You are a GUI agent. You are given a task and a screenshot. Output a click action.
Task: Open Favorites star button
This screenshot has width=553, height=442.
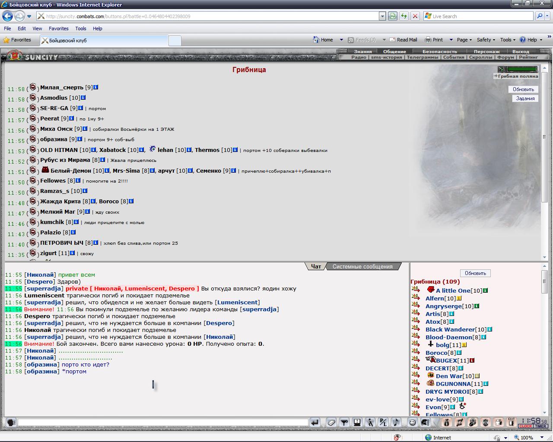point(17,40)
